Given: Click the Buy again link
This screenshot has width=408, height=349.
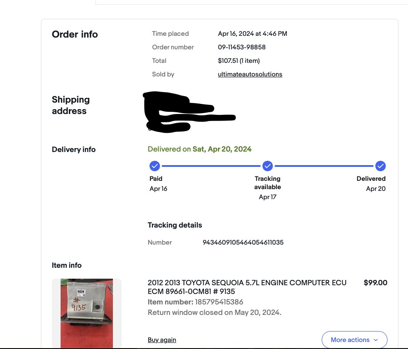Looking at the screenshot, I should 162,340.
